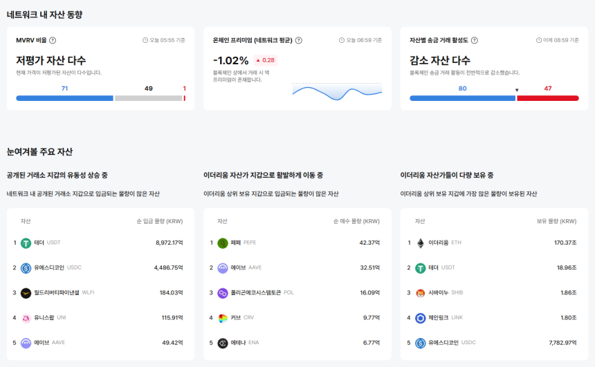Click the 눈여겨볼 주요 자산 section title

pyautogui.click(x=39, y=151)
